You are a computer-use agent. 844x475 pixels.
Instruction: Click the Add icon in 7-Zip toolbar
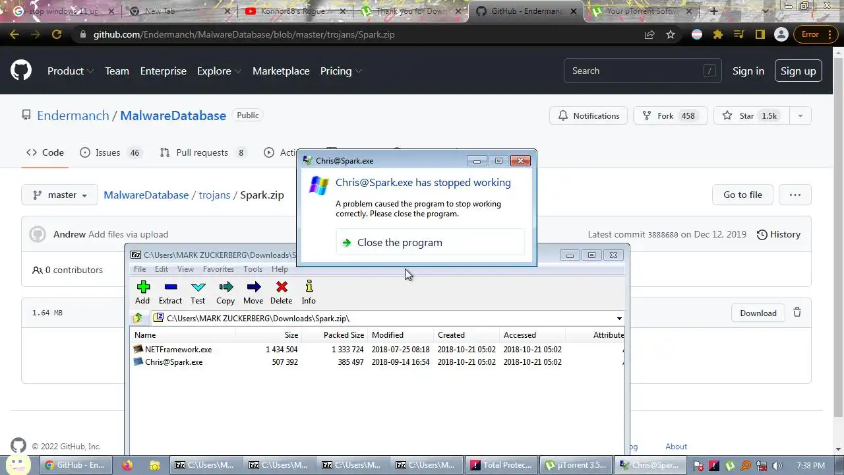(143, 287)
